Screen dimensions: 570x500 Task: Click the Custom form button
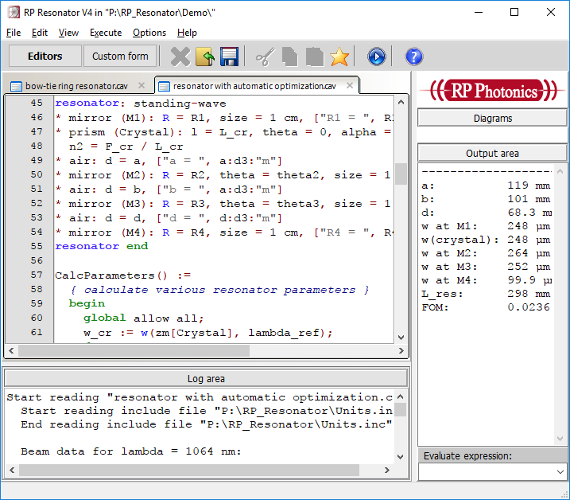click(120, 56)
